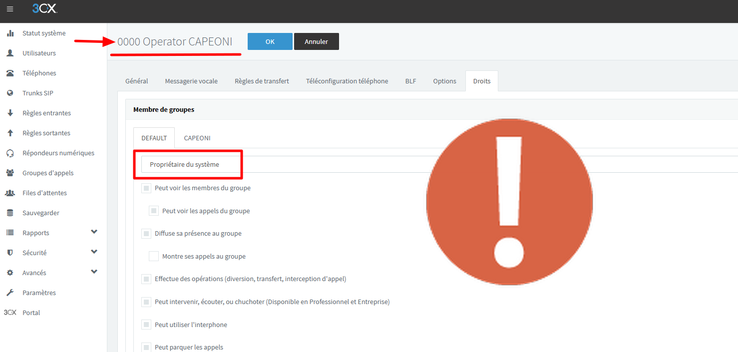The width and height of the screenshot is (738, 352).
Task: Click the Paramètres wrench icon
Action: pyautogui.click(x=10, y=293)
